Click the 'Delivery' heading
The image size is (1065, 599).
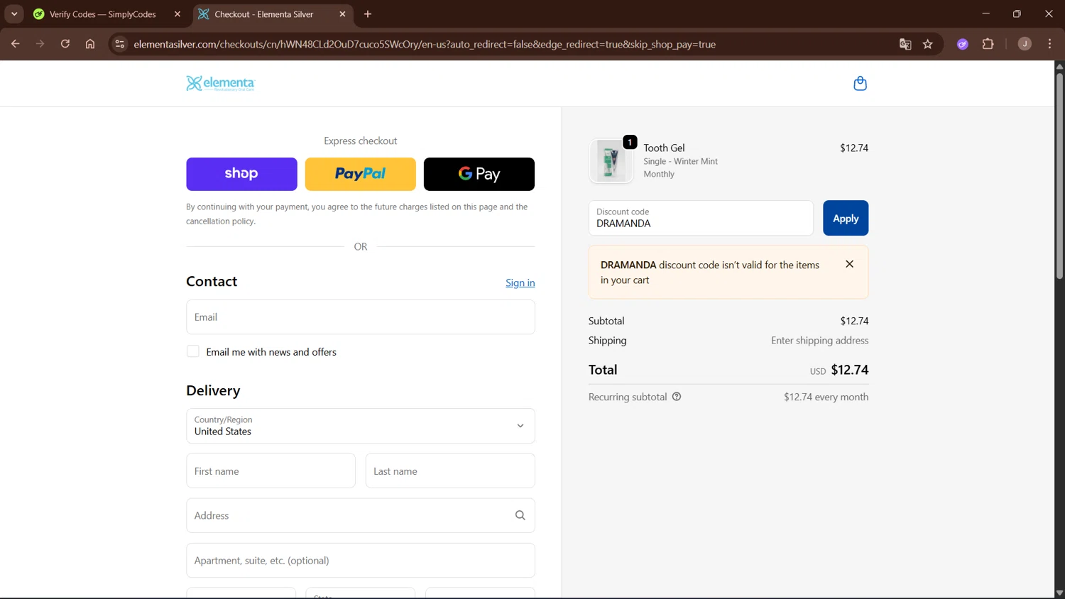[213, 390]
